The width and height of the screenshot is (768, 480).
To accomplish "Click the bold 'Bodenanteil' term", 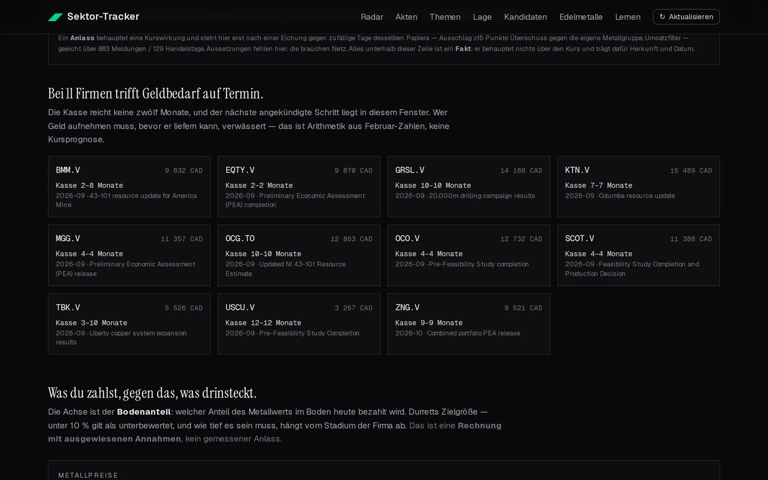I will 144,412.
